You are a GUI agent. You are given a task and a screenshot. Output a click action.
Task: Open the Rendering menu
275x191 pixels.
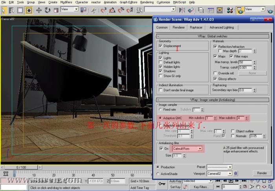[x=147, y=2]
